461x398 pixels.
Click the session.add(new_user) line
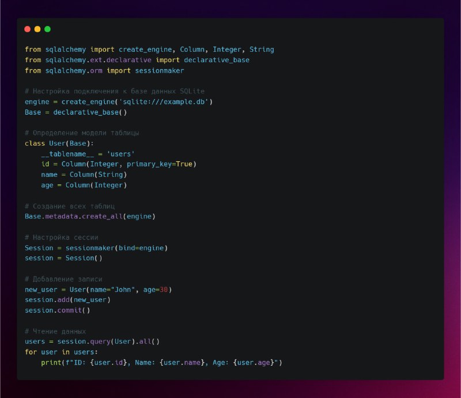(x=67, y=300)
